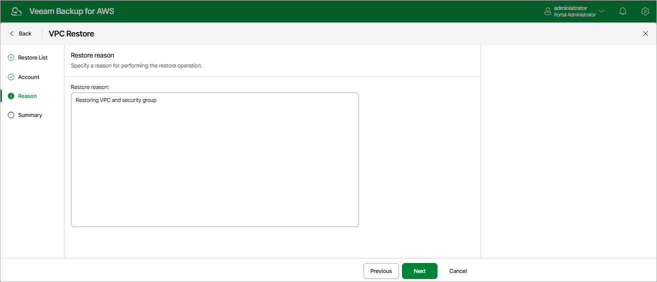Click the Summary step circle icon
Viewport: 657px width, 282px height.
pos(11,115)
